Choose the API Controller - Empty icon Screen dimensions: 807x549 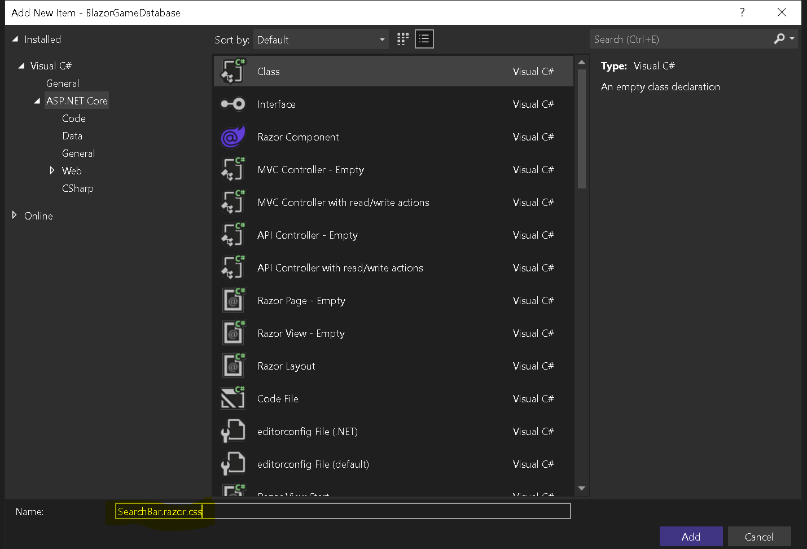233,235
